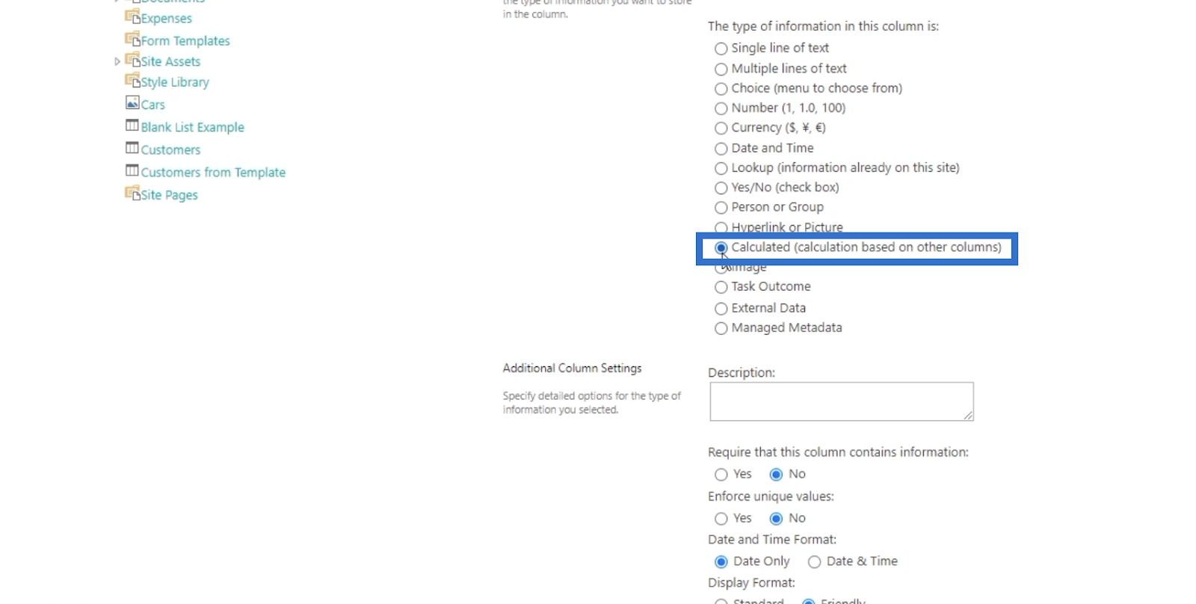Open the Style Library link
Viewport: 1196px width, 604px height.
pos(175,82)
